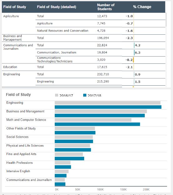Select Engineering 215,290 students row
Viewport: 173px width, 195px height.
tap(100, 82)
